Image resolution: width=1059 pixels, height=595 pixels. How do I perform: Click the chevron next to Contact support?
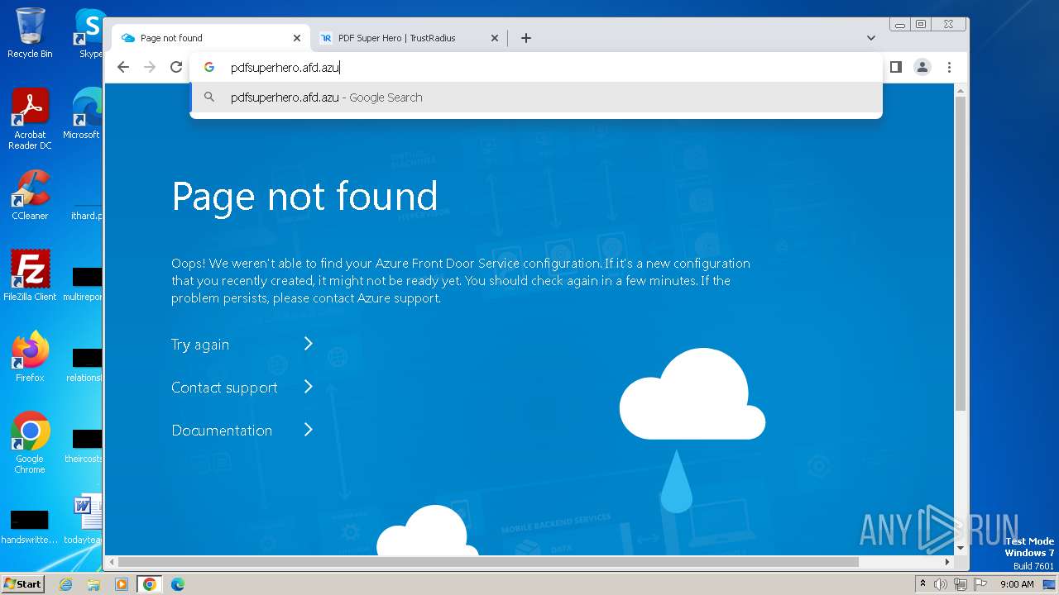[309, 387]
